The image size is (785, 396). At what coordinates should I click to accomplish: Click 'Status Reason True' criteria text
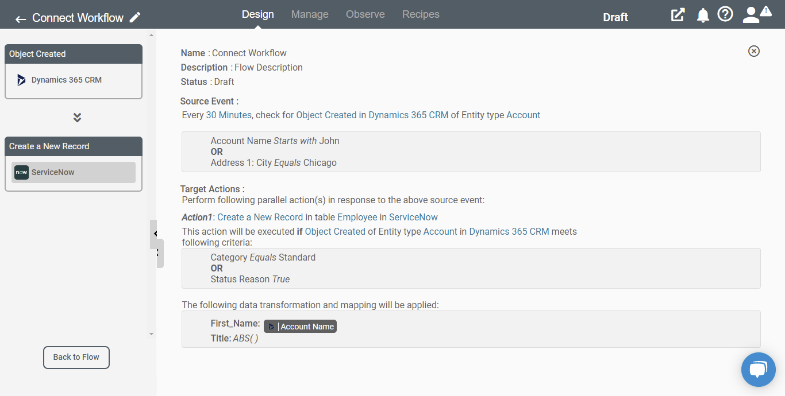(251, 279)
